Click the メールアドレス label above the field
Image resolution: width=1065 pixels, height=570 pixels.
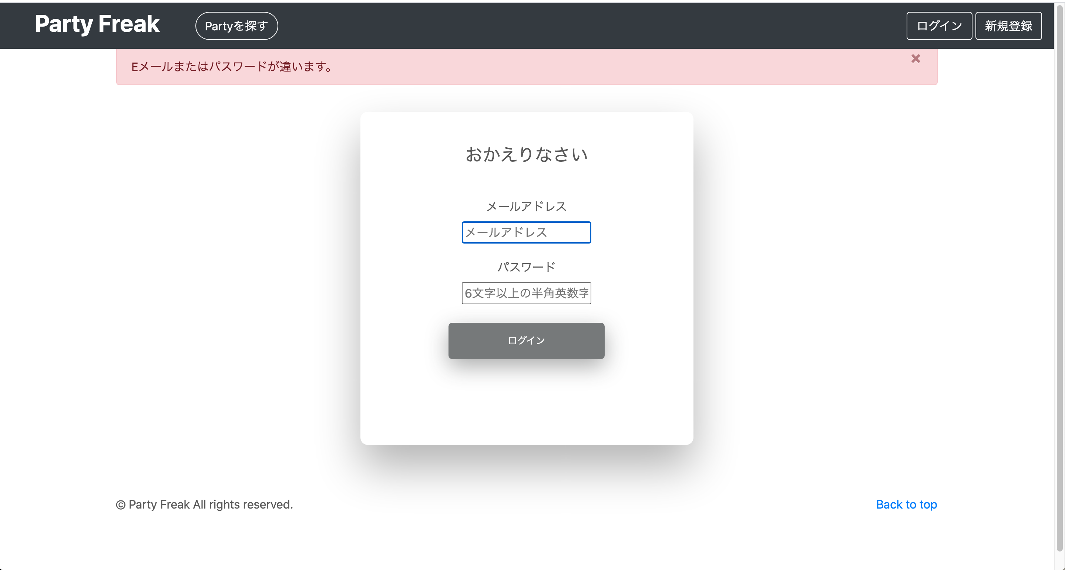tap(526, 207)
